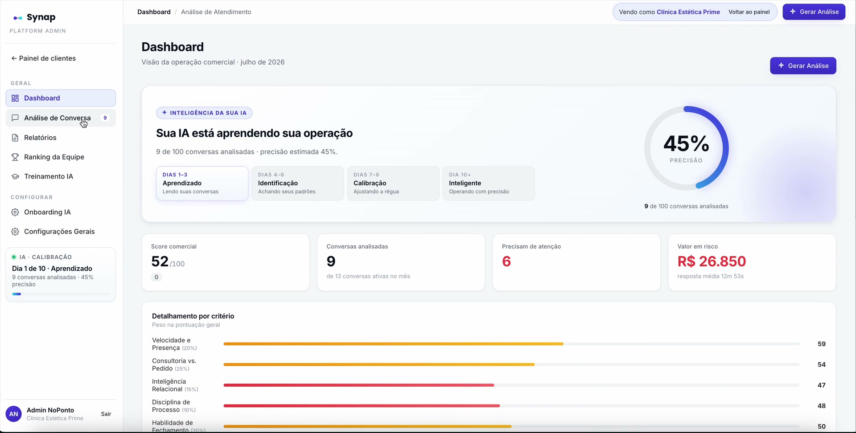Select the Dias 1–3 Aprendizado stage card
Screen dimensions: 856x433
(202, 183)
